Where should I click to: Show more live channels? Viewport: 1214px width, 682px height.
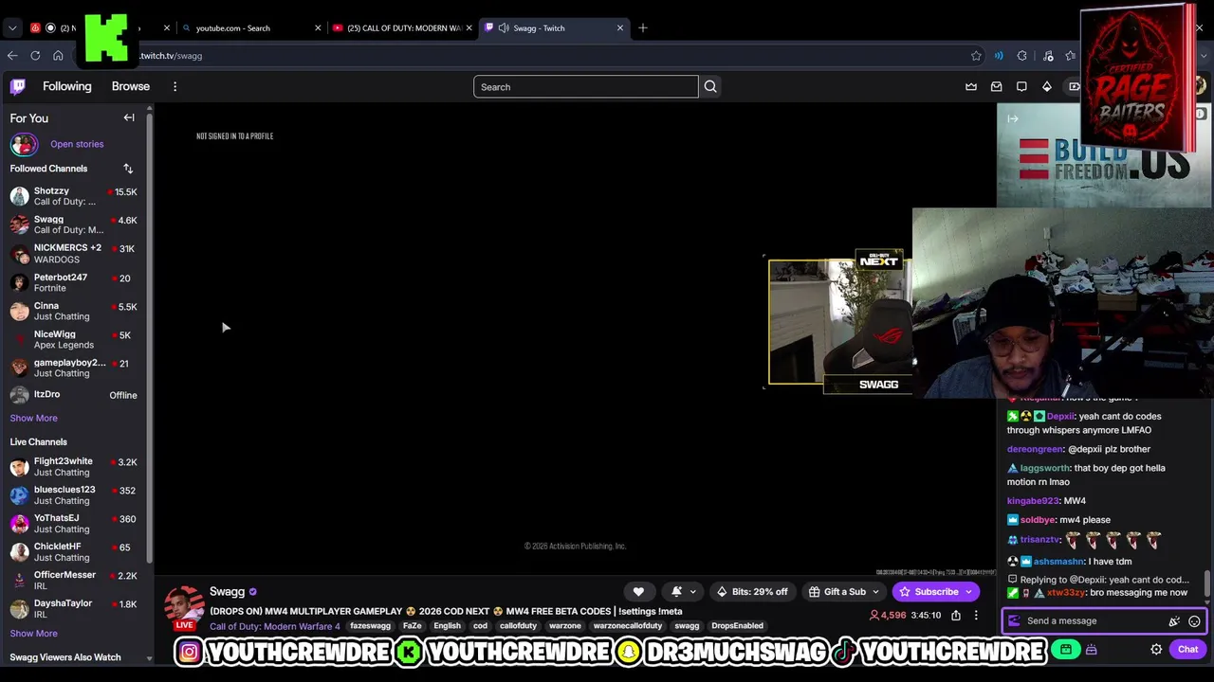34,634
